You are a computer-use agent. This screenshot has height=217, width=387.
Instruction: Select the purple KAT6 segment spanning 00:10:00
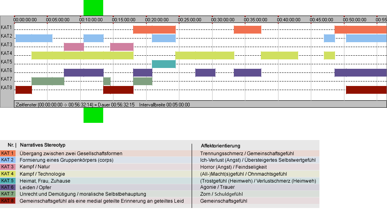[84, 72]
